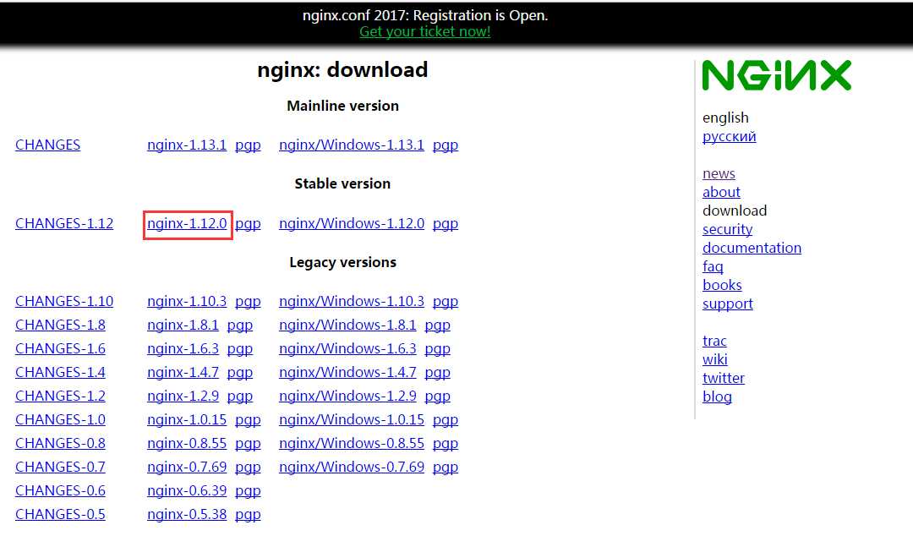Download nginx/Windows-1.13.1

[352, 145]
